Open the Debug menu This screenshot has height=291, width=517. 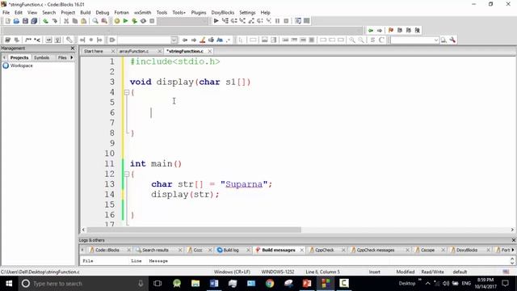tap(103, 13)
